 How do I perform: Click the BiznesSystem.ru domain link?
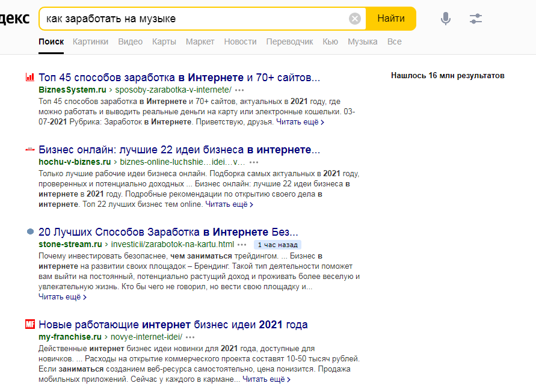[x=72, y=90]
